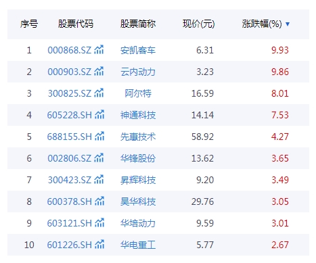
Task: Open chart icon beside 002806.SZ
Action: [99, 158]
